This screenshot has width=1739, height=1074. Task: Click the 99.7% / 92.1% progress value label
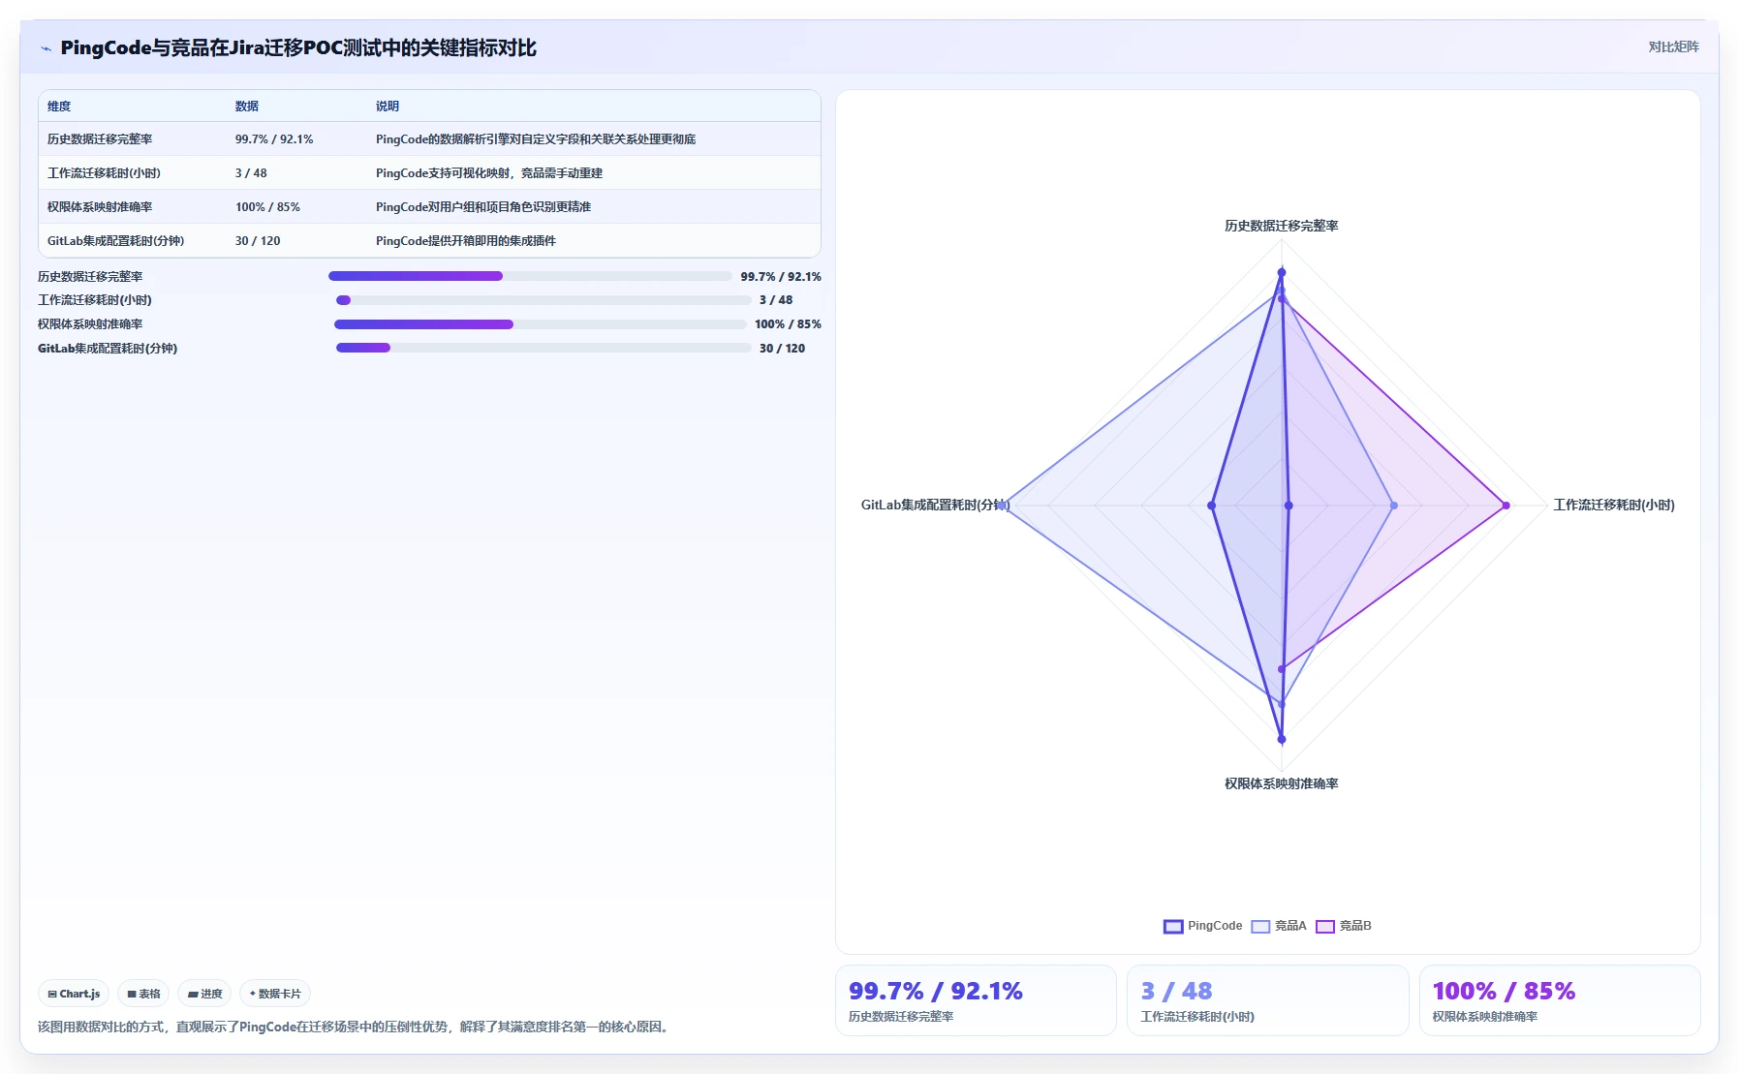point(781,277)
